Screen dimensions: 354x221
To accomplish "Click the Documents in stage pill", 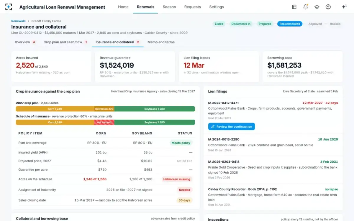I will pyautogui.click(x=241, y=24).
